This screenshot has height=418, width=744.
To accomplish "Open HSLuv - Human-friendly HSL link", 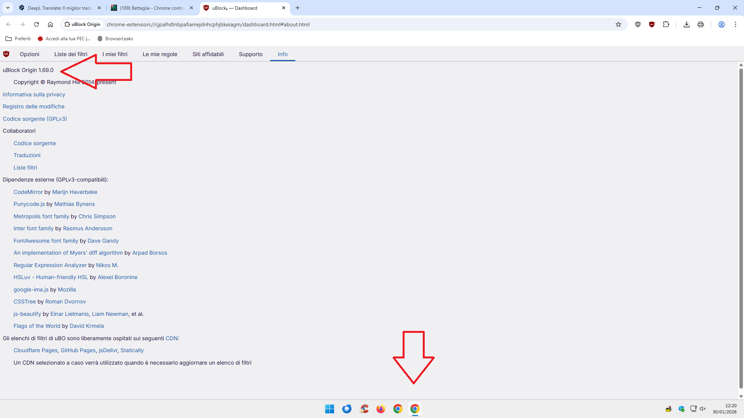I will coord(51,277).
